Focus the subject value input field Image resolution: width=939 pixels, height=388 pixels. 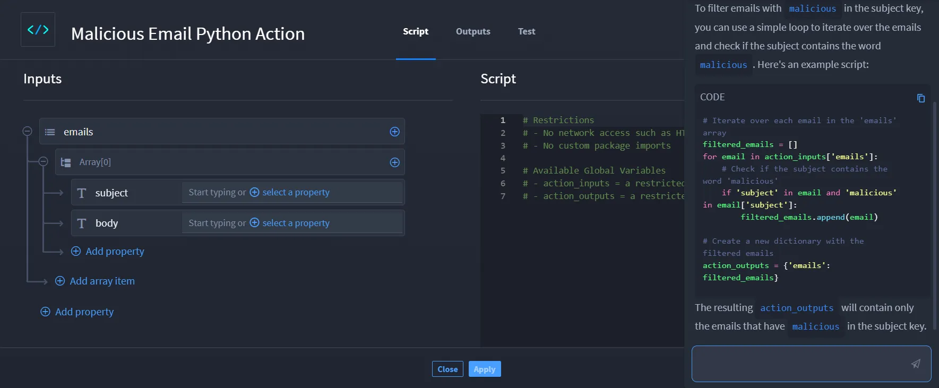pyautogui.click(x=292, y=192)
